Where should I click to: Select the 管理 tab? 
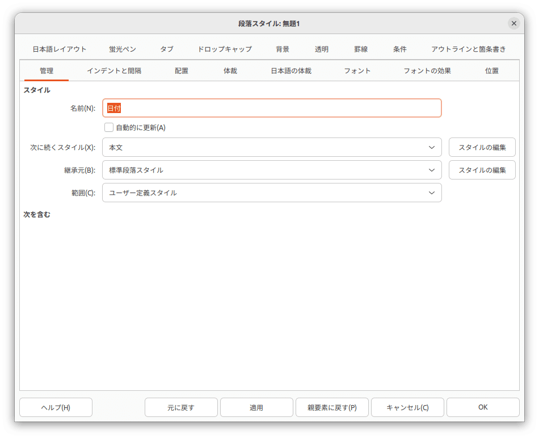(47, 71)
